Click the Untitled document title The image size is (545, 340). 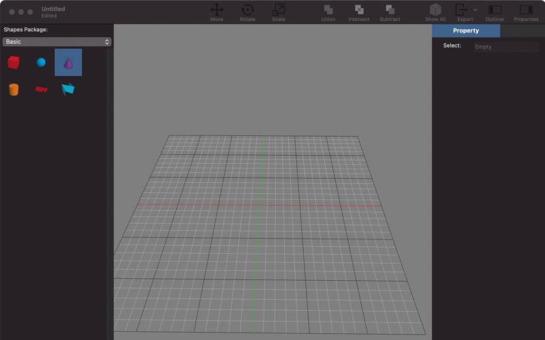coord(53,9)
